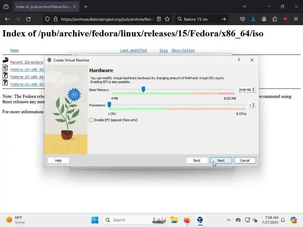The height and width of the screenshot is (227, 303).
Task: Open Firefox tracking protection shield icon
Action: (47, 19)
